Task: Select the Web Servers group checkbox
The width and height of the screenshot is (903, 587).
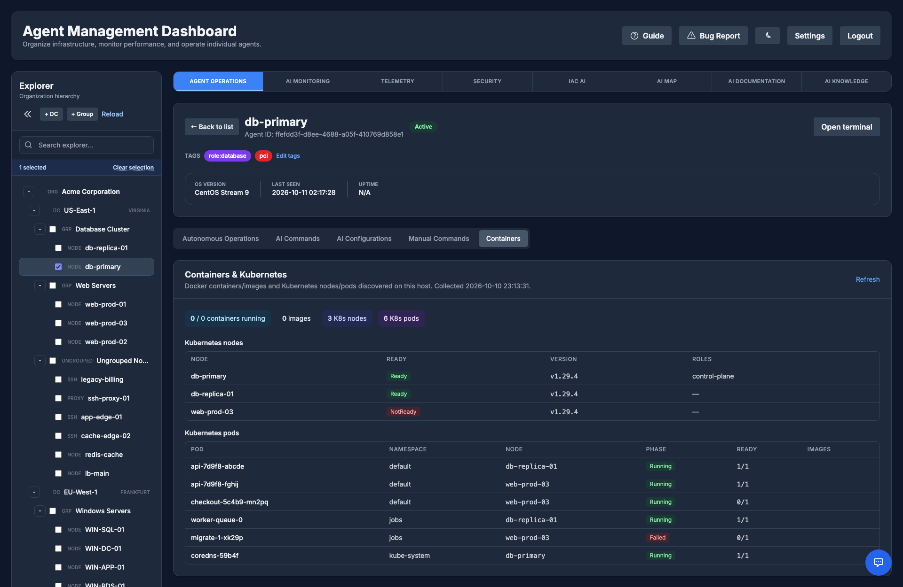Action: [x=53, y=286]
